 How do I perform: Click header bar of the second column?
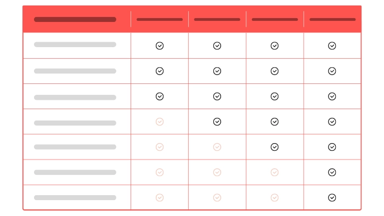click(x=160, y=19)
